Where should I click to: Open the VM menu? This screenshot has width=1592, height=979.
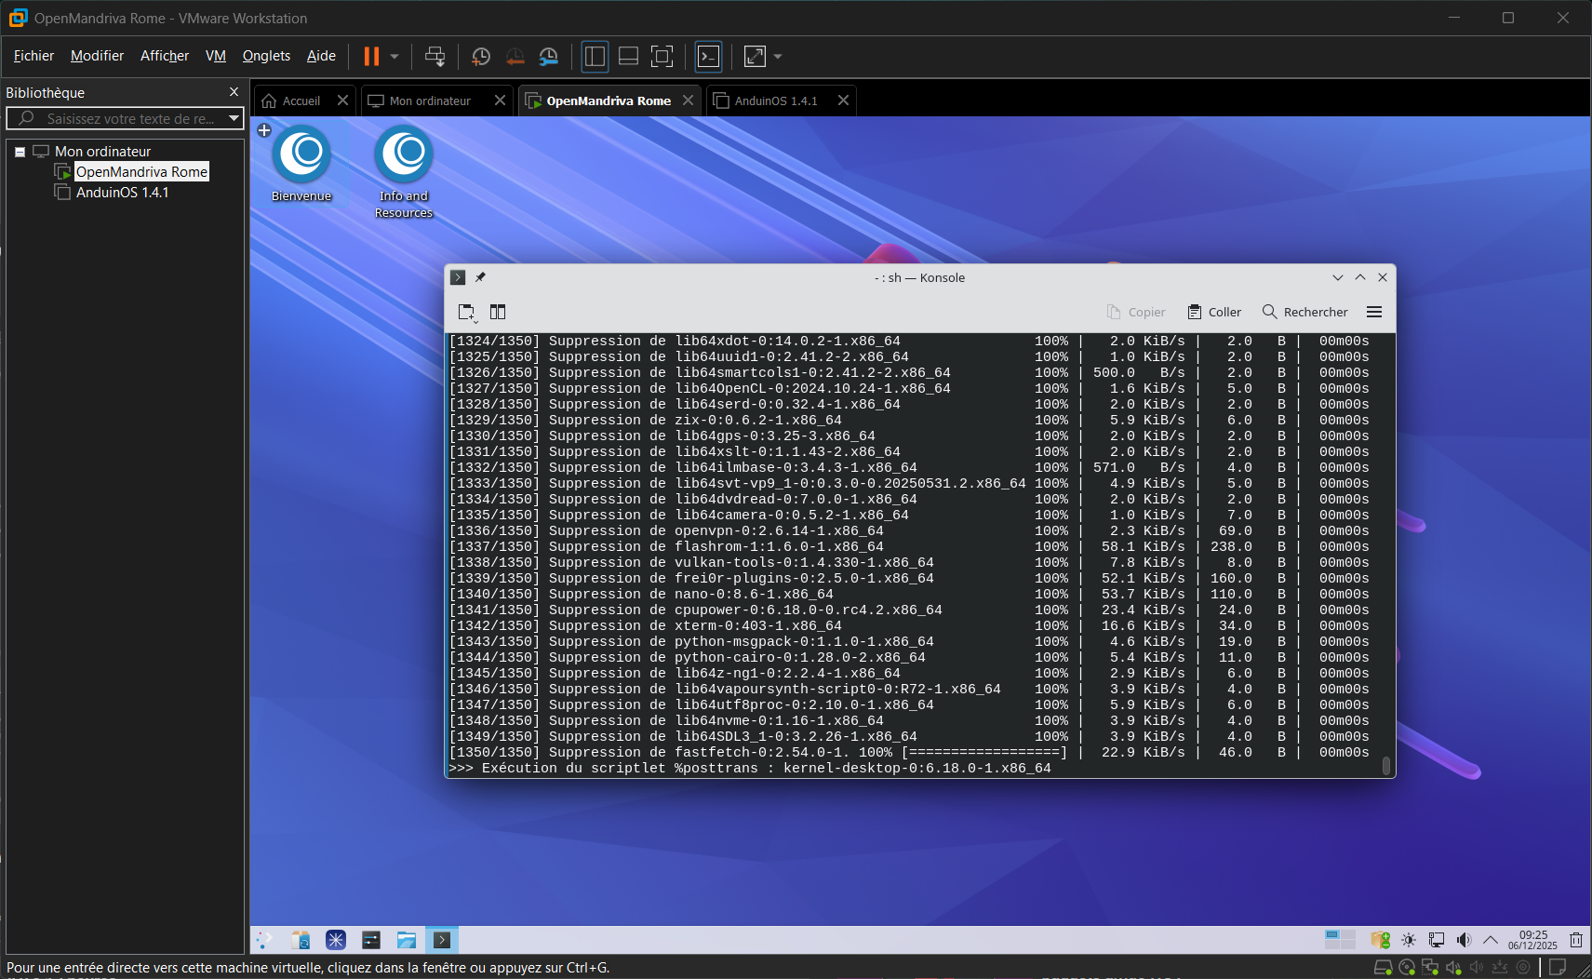tap(216, 56)
